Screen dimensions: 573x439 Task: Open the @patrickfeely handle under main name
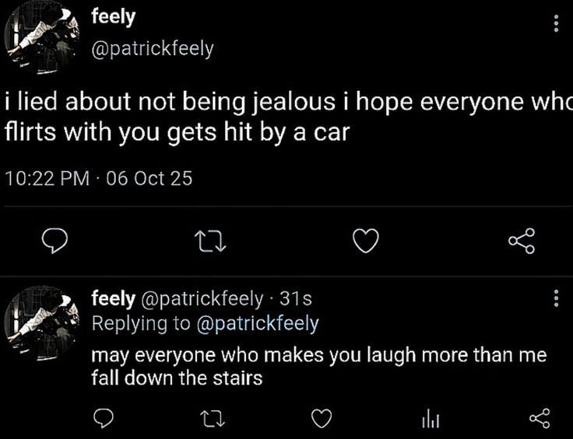153,48
